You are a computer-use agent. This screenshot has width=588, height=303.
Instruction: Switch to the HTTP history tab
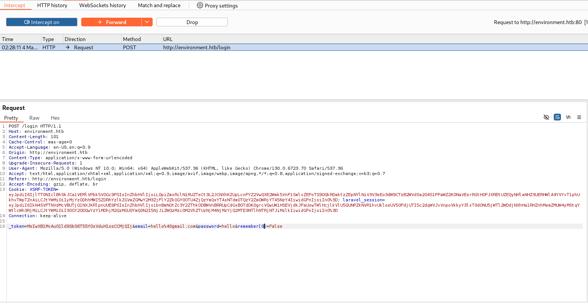[x=52, y=5]
